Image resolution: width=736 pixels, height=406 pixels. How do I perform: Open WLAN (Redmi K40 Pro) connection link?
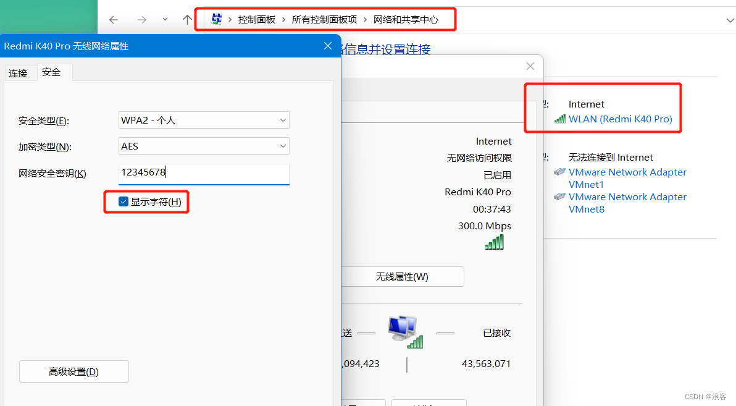click(x=621, y=119)
